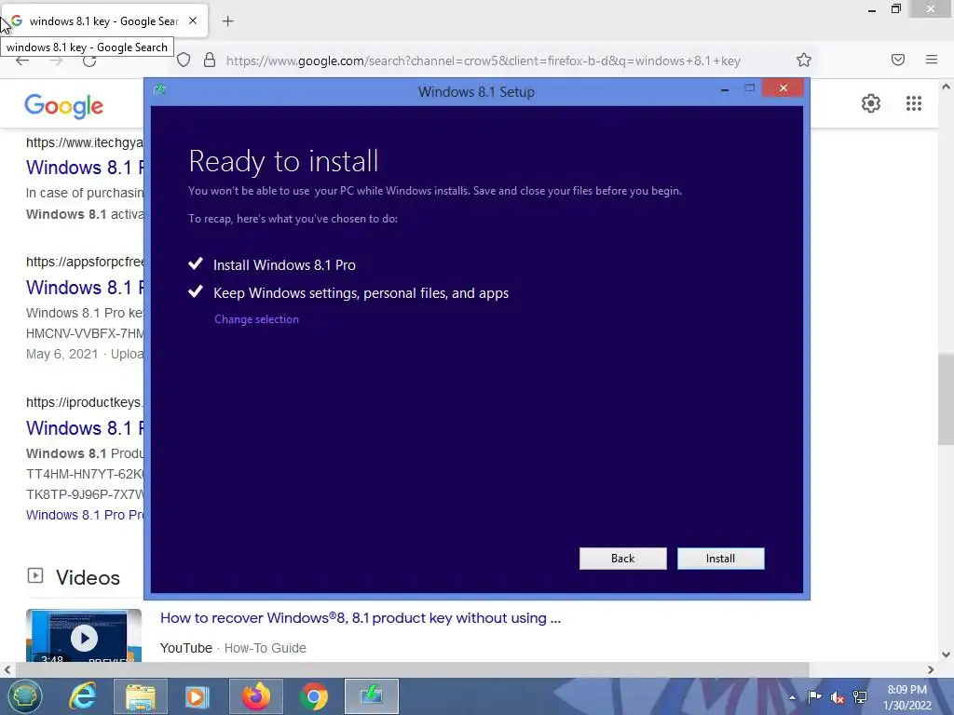Screen dimensions: 954x715
Task: Click the vertical scrollbar thumb in Firefox
Action: 947,398
